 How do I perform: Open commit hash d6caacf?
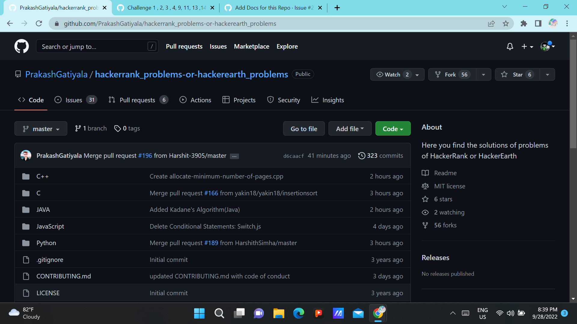click(293, 156)
